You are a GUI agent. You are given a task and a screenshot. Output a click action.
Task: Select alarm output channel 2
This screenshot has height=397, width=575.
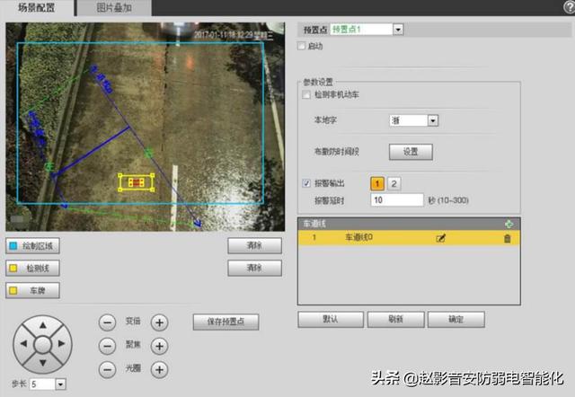tap(394, 183)
